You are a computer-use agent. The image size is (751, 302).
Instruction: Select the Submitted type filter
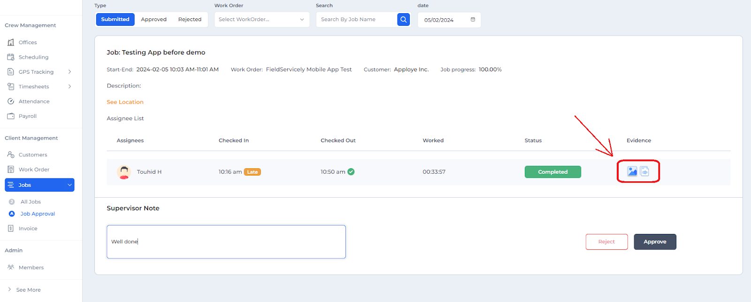[115, 19]
